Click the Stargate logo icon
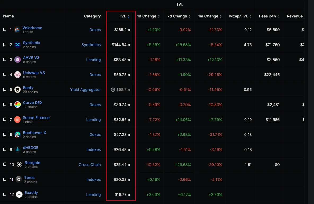 pyautogui.click(x=19, y=165)
